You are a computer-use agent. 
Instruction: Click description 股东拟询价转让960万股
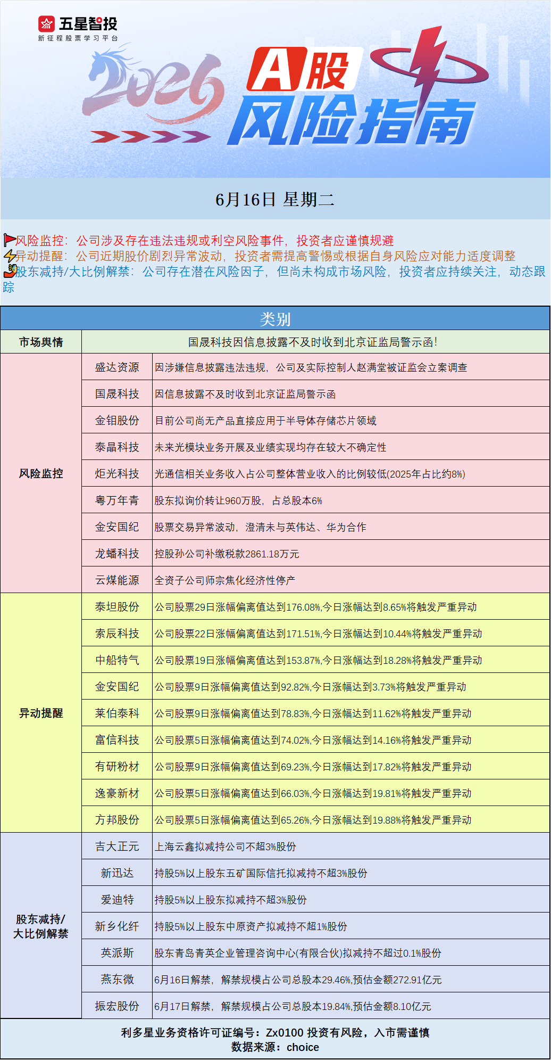[238, 500]
